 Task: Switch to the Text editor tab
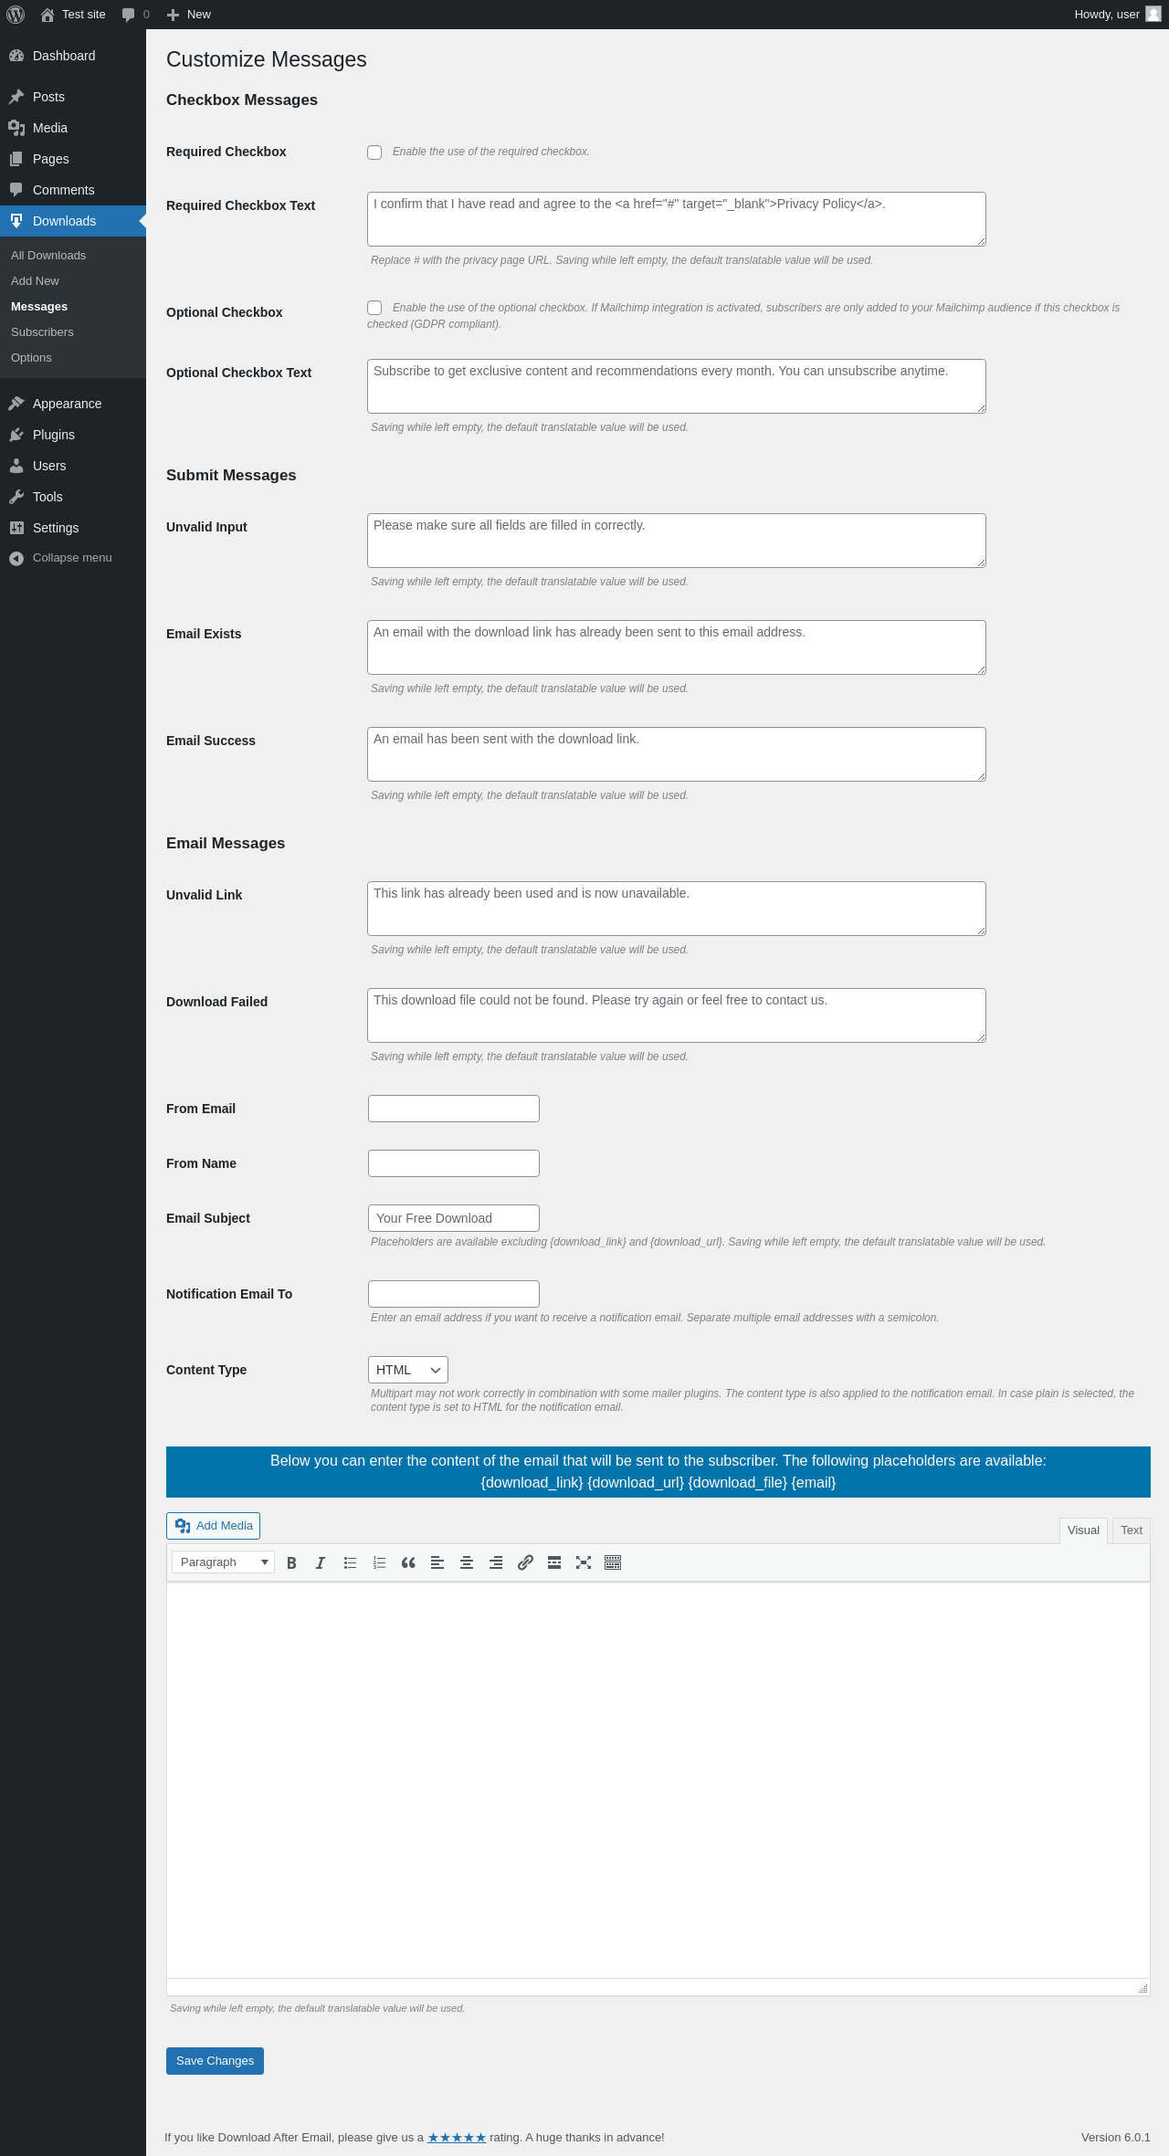click(1132, 1530)
